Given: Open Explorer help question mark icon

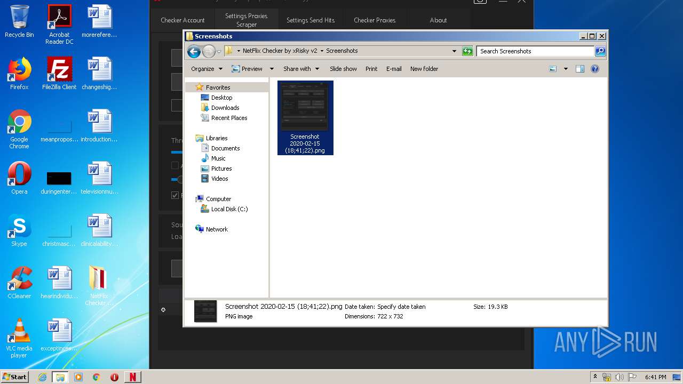Looking at the screenshot, I should click(595, 69).
